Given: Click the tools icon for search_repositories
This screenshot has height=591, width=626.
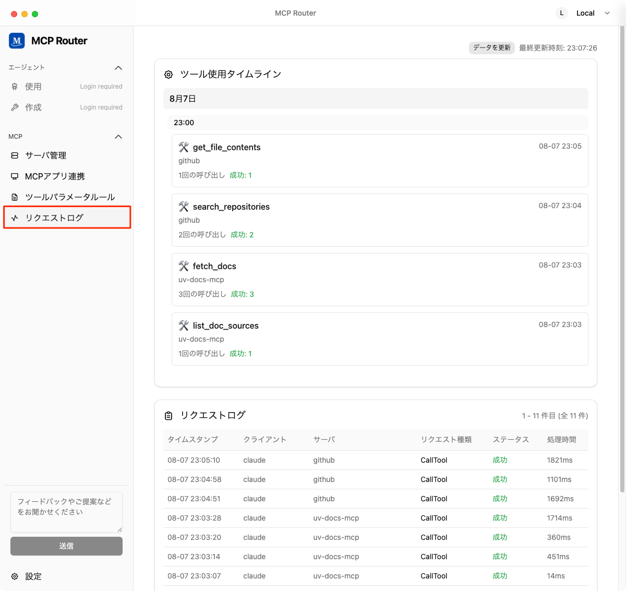Looking at the screenshot, I should coord(184,207).
